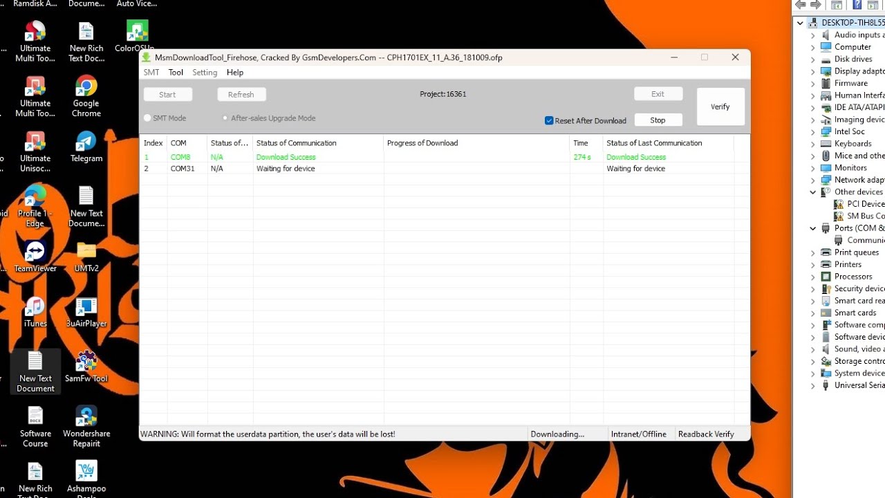This screenshot has width=885, height=498.
Task: Collapse DESKTOP-TIH8L55 root node
Action: click(800, 23)
